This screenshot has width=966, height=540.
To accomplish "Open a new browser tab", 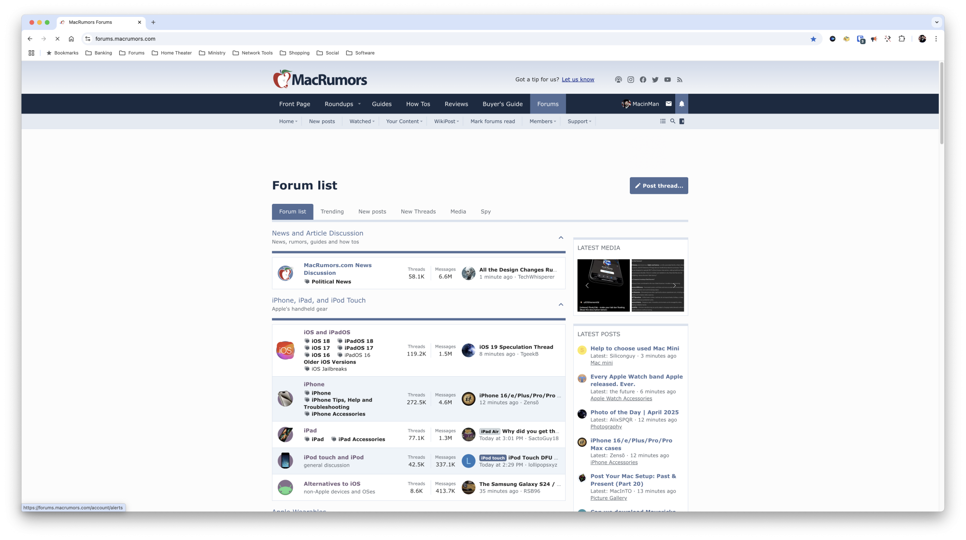I will (x=153, y=22).
